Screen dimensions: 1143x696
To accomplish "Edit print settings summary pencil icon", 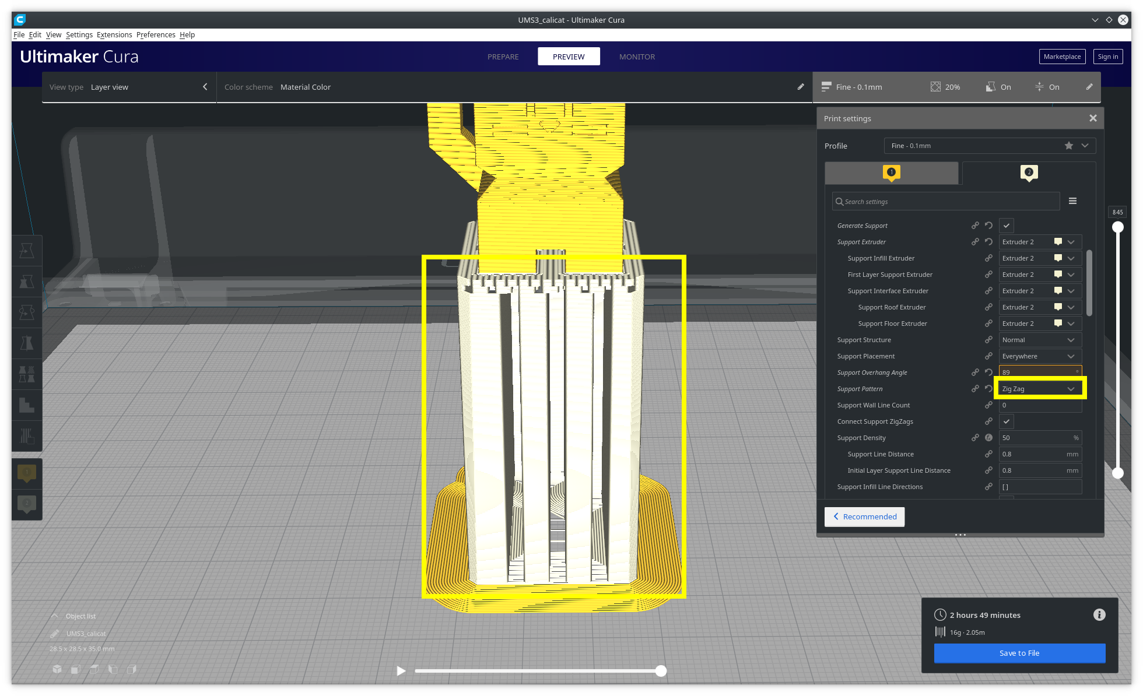I will 1089,87.
